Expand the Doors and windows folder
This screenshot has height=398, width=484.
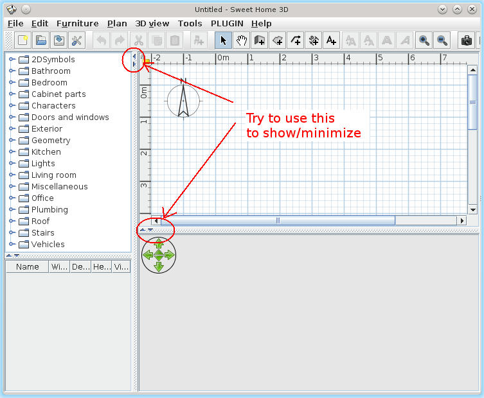12,117
